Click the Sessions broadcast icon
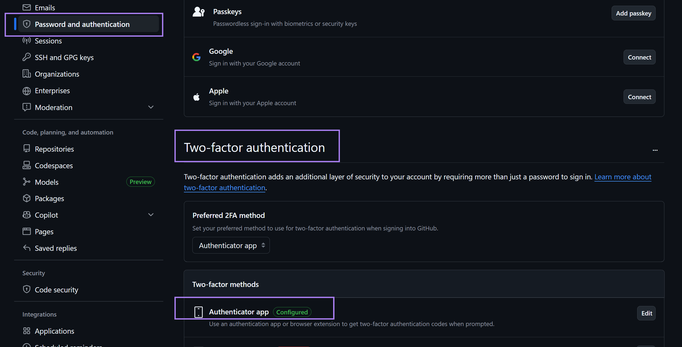The image size is (682, 347). coord(26,41)
